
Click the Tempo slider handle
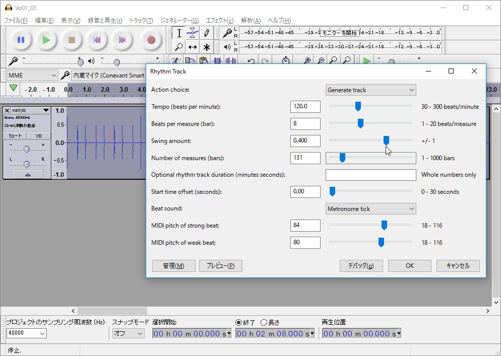358,106
